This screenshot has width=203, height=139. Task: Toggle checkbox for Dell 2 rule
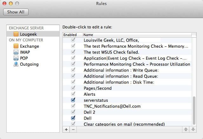click(x=73, y=112)
